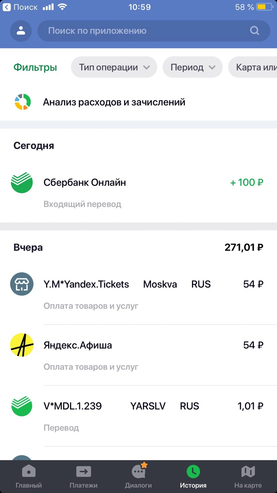277x493 pixels.
Task: Tap the yellow Яндекс.Афиша logo
Action: pos(22,345)
